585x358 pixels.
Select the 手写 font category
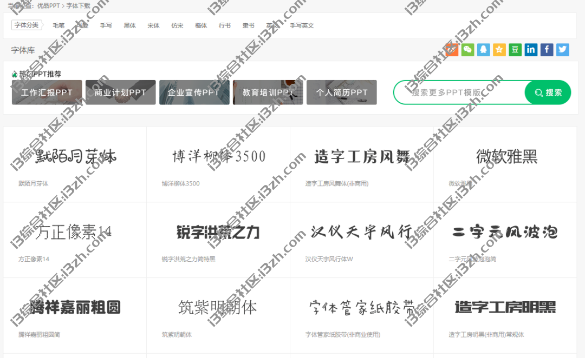click(x=106, y=25)
